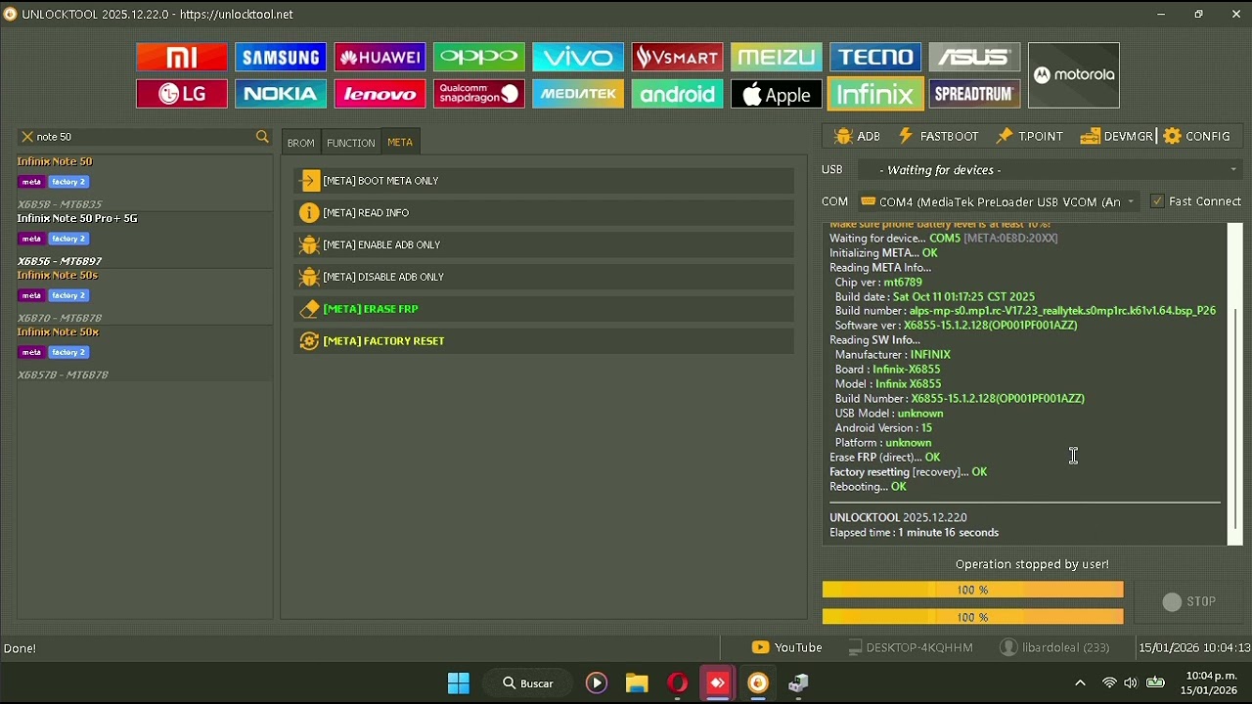Select the Meizu brand logo

click(776, 57)
